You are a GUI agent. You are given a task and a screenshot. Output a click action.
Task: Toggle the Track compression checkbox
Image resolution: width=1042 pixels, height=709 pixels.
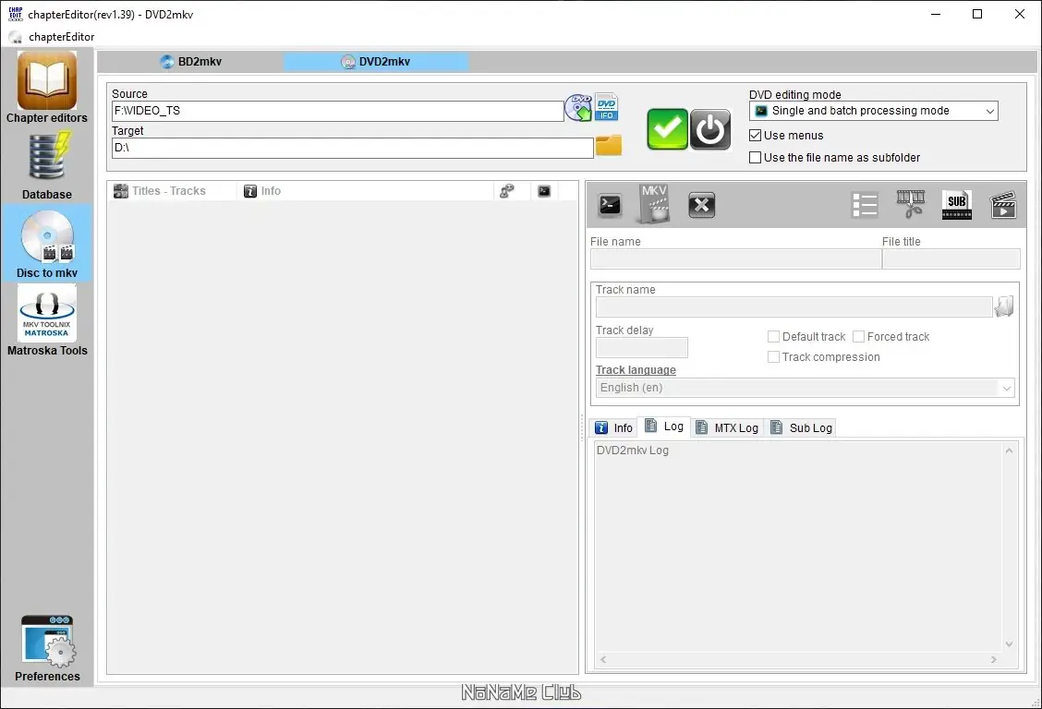click(x=773, y=357)
